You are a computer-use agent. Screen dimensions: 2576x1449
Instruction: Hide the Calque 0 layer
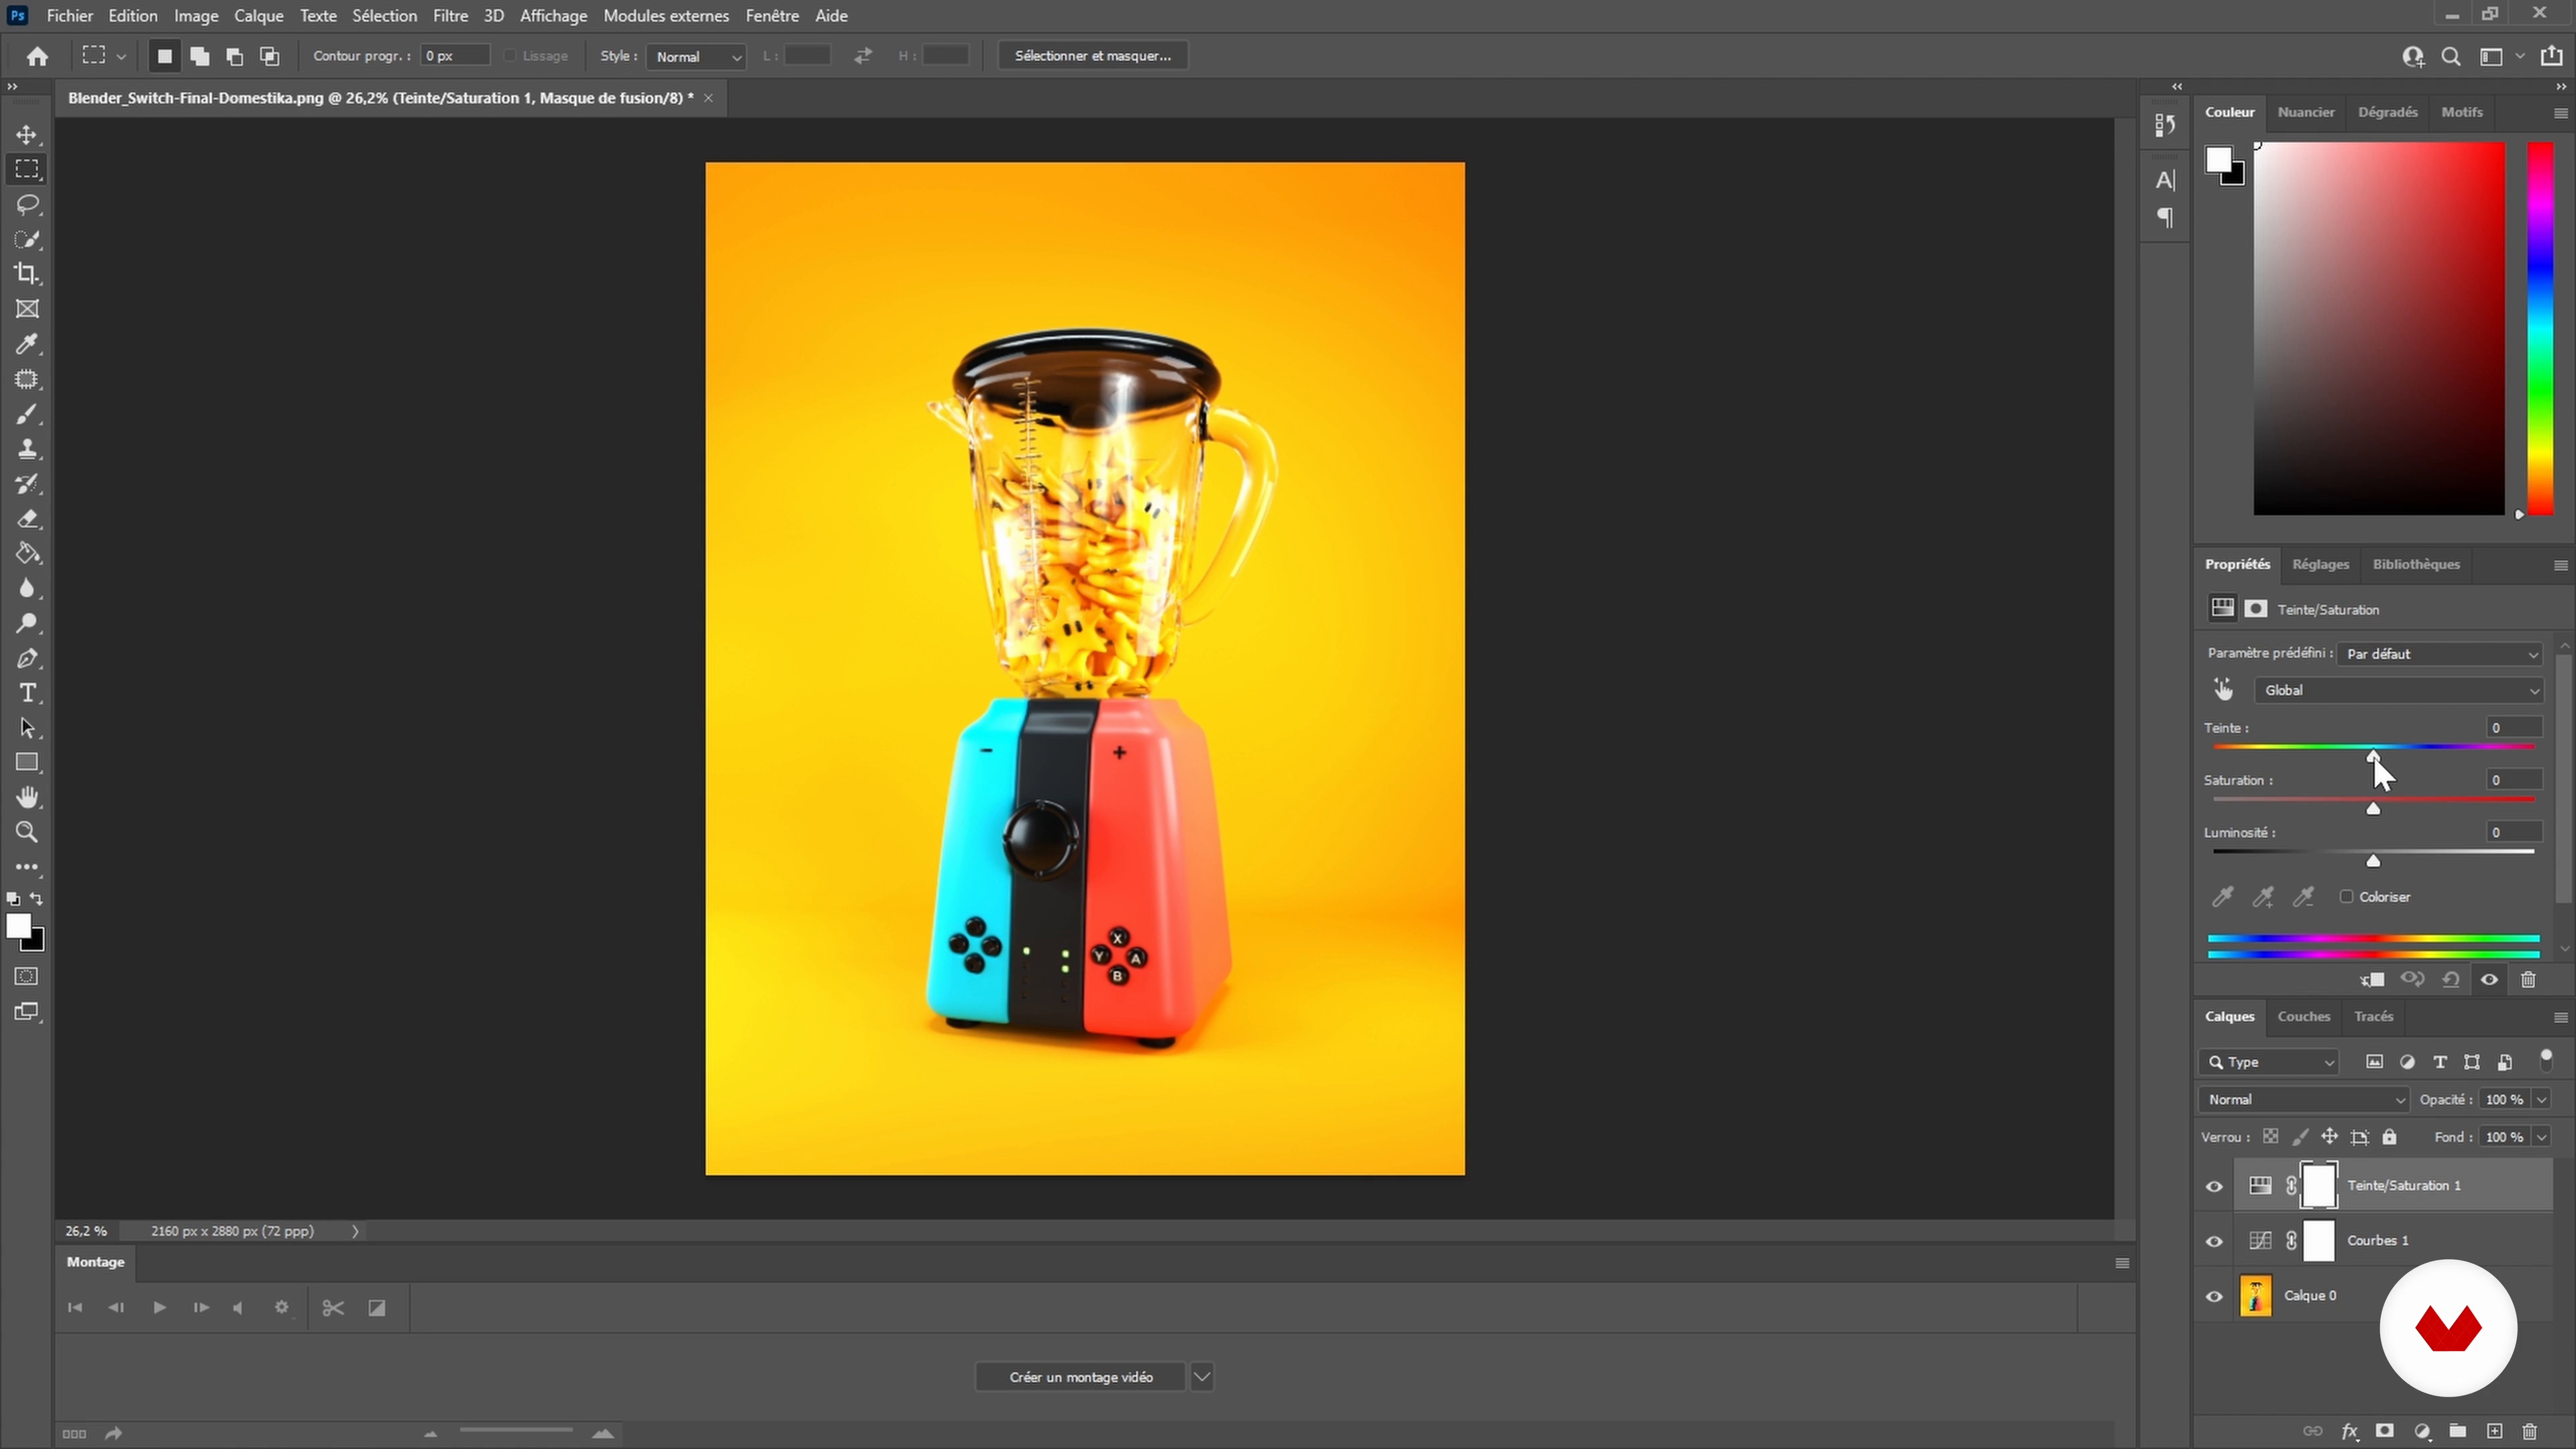click(x=2214, y=1296)
